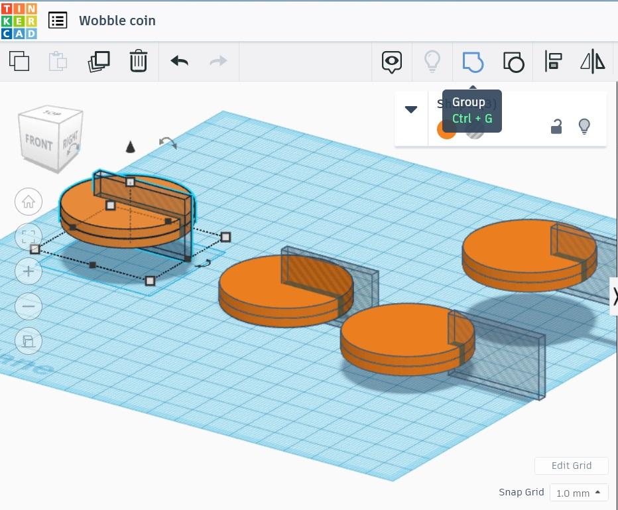This screenshot has height=510, width=618.
Task: Open the Align tool
Action: click(553, 61)
